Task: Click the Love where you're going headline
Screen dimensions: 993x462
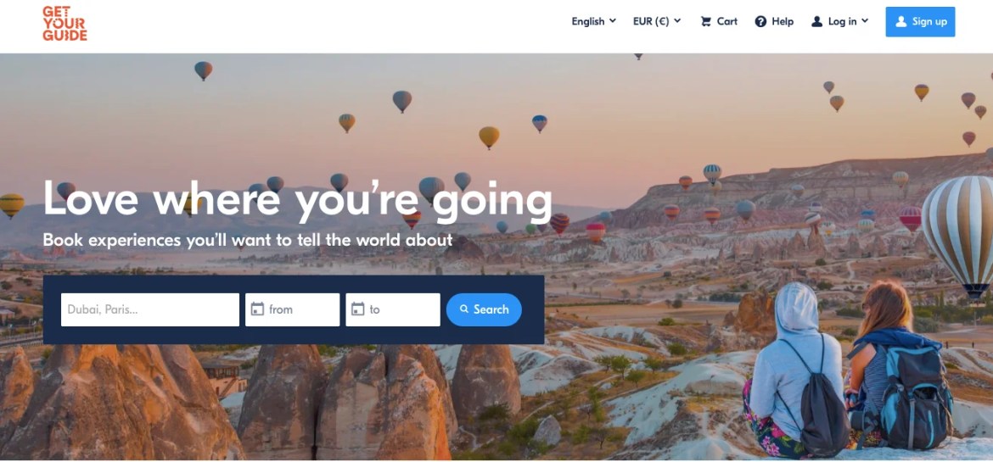Action: pyautogui.click(x=298, y=200)
